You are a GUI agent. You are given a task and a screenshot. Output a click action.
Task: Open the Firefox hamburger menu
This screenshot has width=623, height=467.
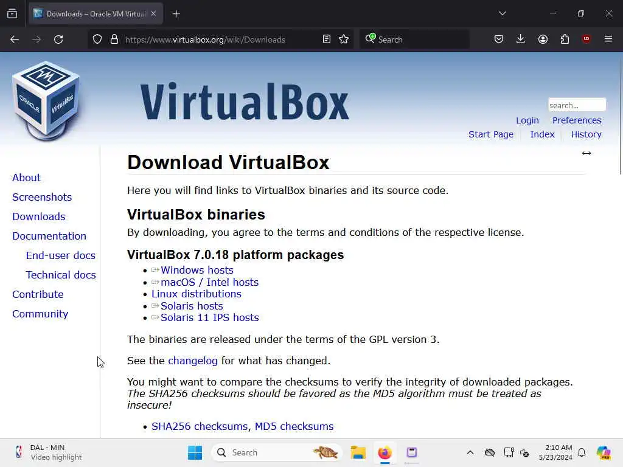(608, 39)
